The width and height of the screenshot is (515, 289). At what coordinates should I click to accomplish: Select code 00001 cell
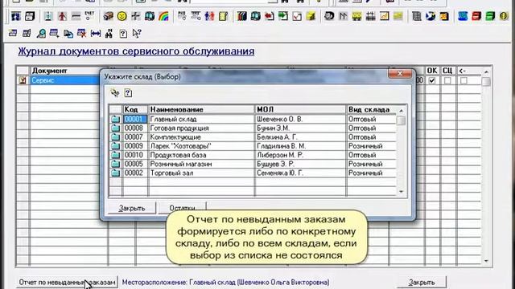[x=135, y=120]
